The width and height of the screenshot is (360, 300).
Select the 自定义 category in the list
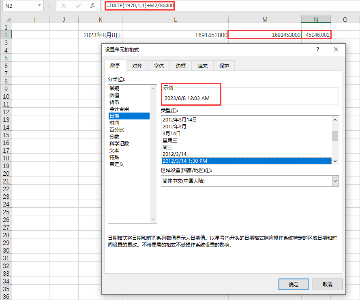click(114, 164)
